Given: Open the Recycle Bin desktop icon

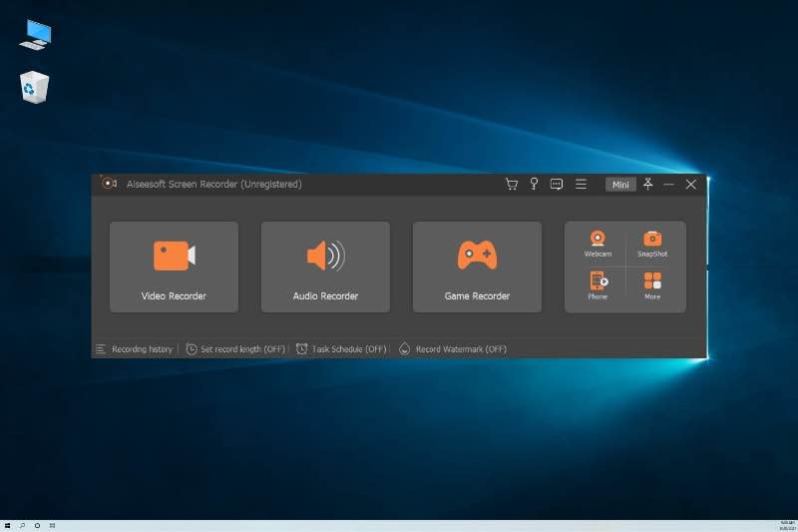Looking at the screenshot, I should point(34,88).
